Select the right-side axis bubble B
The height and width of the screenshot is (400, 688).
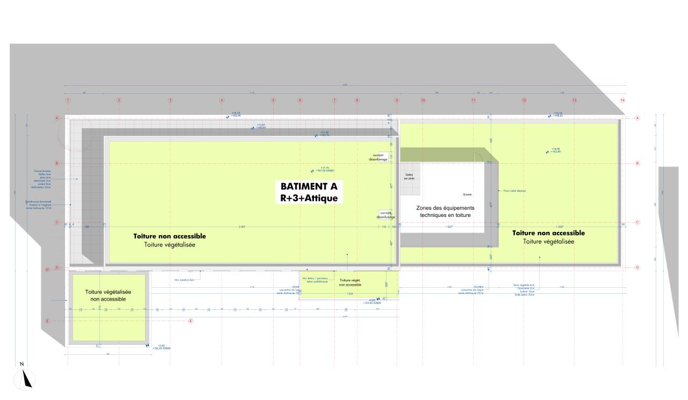pos(637,163)
